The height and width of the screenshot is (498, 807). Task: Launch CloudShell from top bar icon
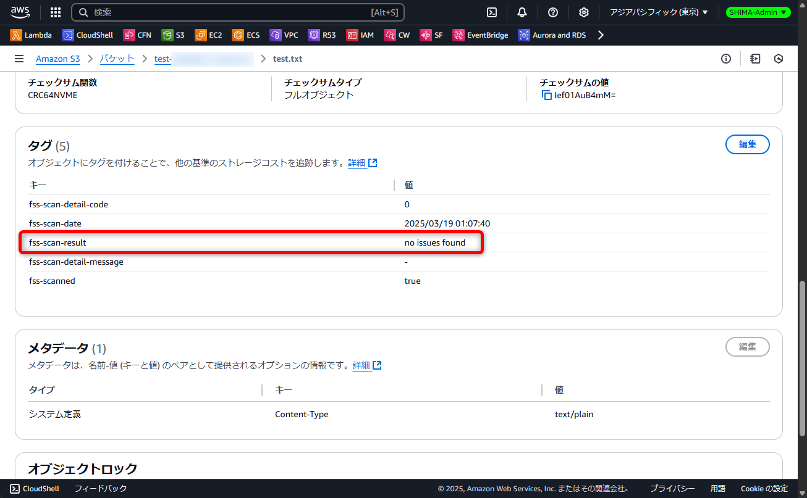[492, 12]
